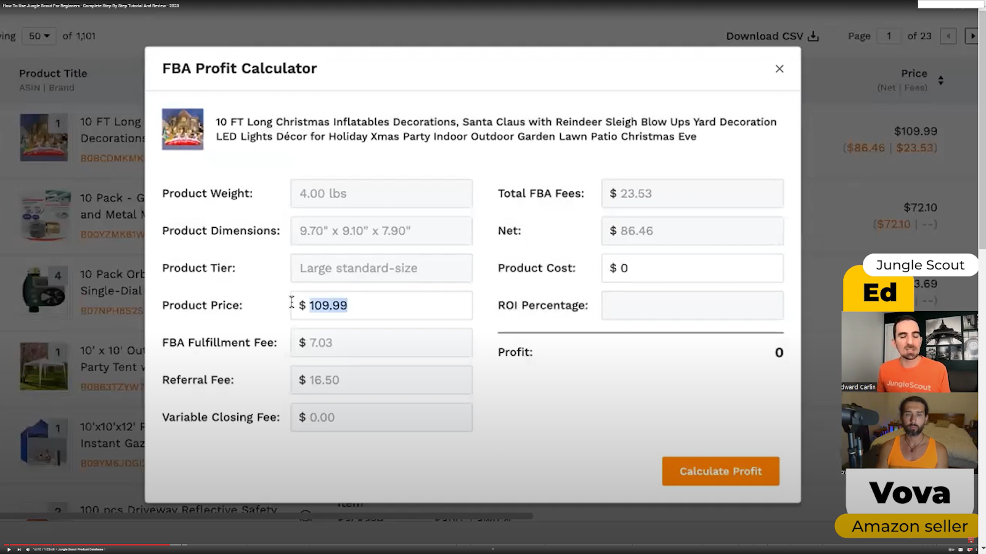The width and height of the screenshot is (986, 554).
Task: Sort by the Price column arrows
Action: (940, 80)
